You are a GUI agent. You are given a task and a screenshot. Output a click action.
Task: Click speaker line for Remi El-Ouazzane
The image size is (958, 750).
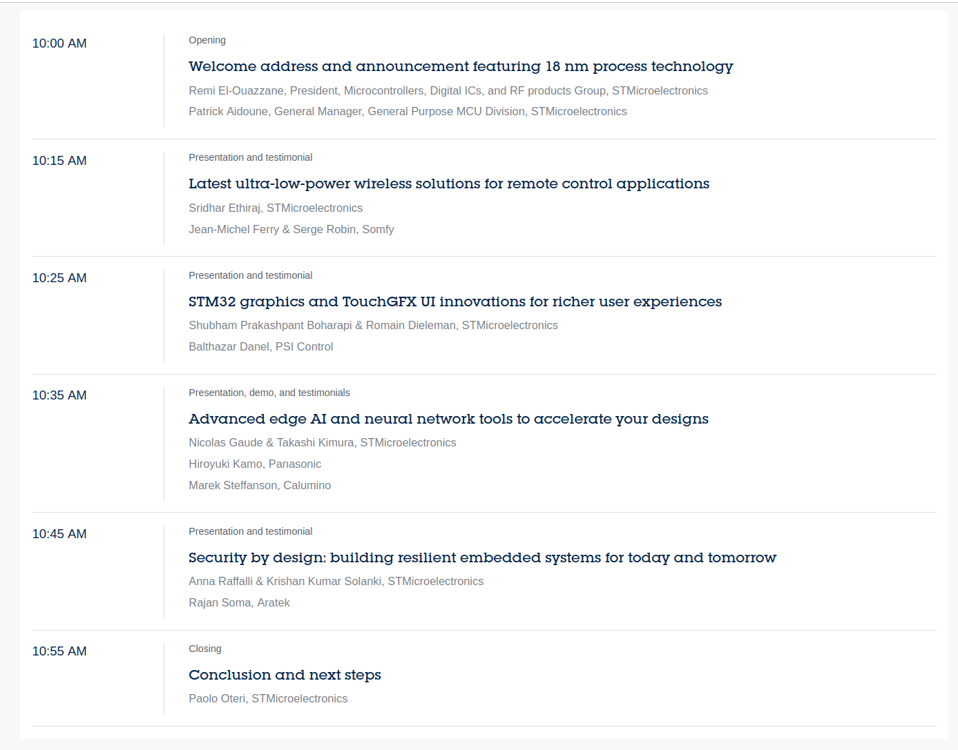(x=448, y=90)
